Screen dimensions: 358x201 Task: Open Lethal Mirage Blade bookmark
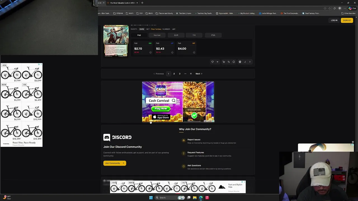[268, 13]
